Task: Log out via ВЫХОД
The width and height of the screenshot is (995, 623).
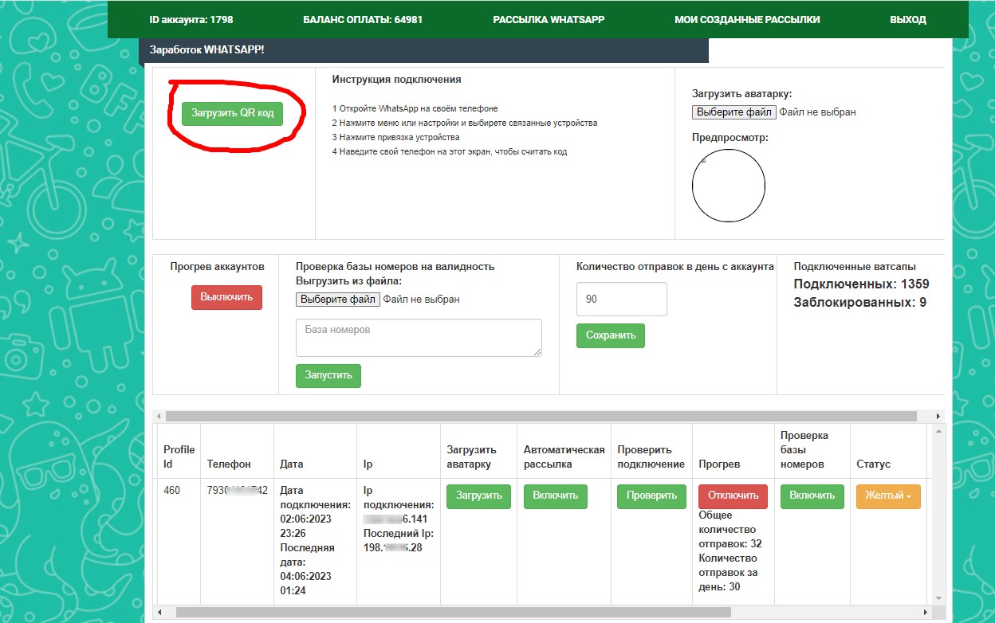Action: click(908, 20)
